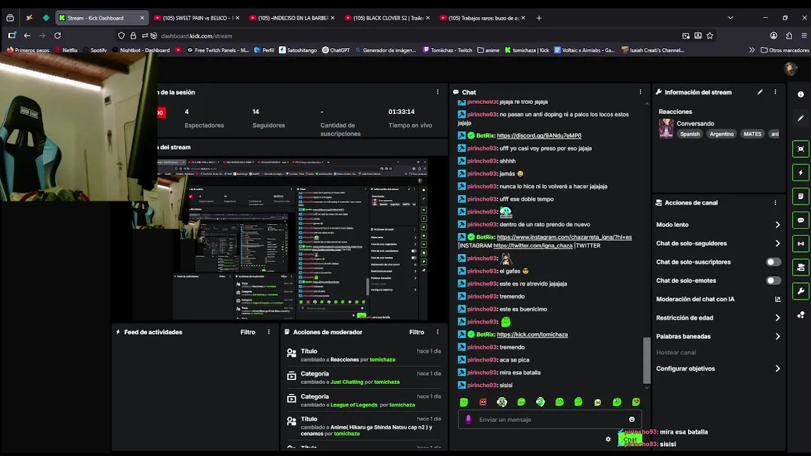Click the chat scrollbar thumb
811x456 pixels.
pyautogui.click(x=646, y=360)
